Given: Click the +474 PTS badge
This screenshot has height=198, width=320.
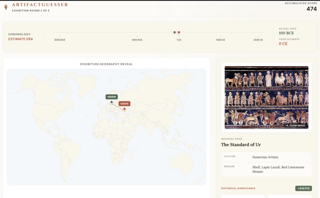Looking at the screenshot, I should (x=303, y=188).
